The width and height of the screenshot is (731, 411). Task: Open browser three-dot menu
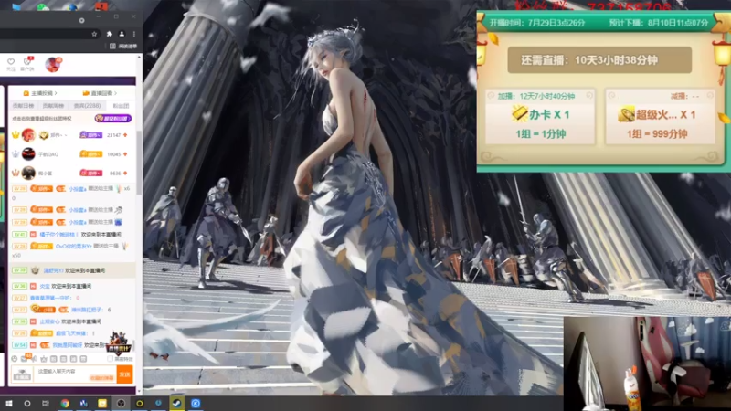click(134, 34)
